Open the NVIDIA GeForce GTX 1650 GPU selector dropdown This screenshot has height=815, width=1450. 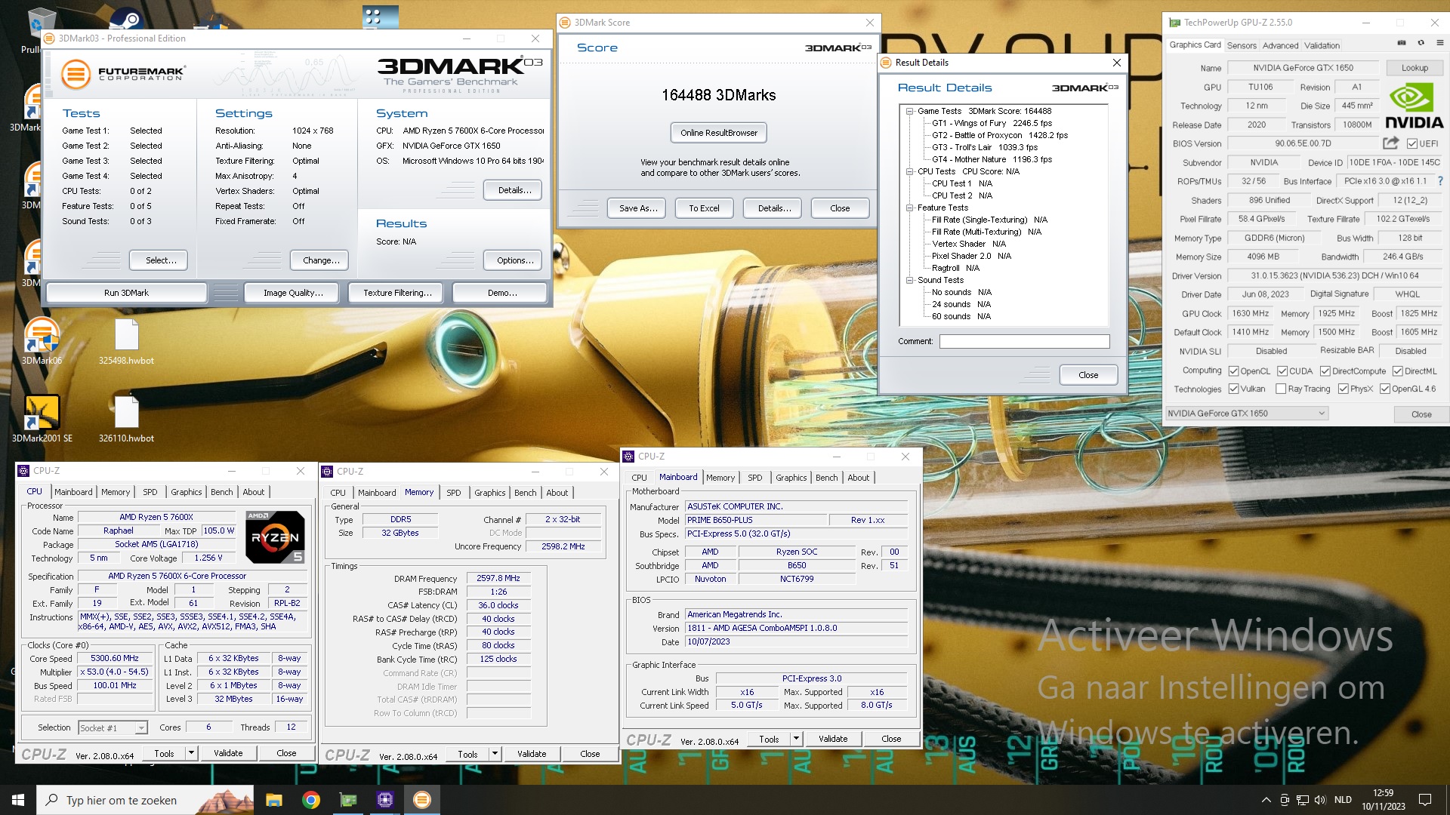(1246, 414)
